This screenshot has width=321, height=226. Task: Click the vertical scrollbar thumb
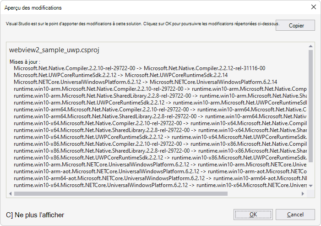click(310, 106)
